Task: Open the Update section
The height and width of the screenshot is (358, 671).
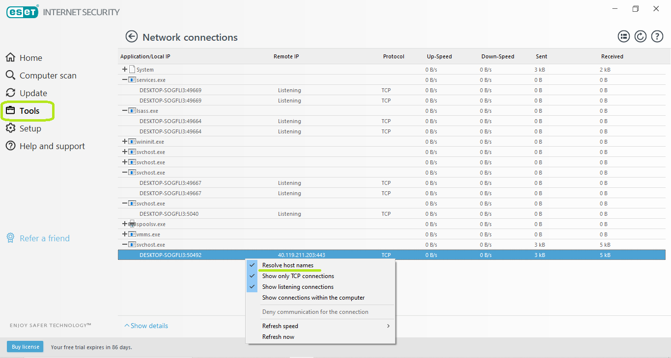Action: coord(33,93)
